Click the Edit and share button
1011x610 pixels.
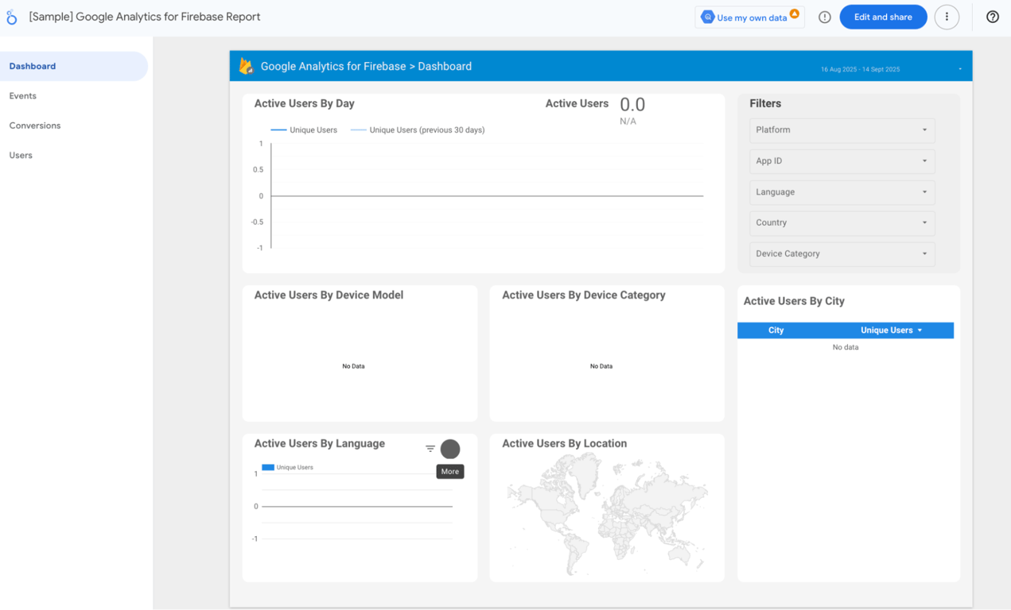(883, 17)
